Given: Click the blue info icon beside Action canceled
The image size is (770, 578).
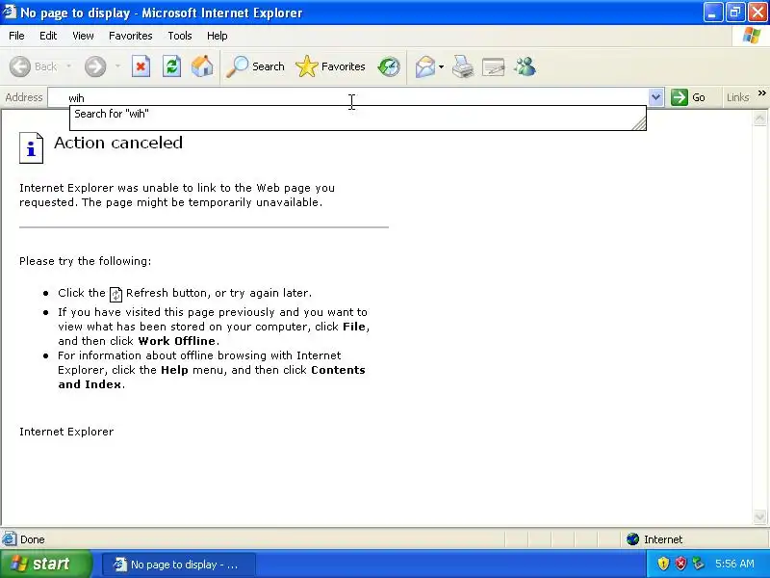Looking at the screenshot, I should (31, 148).
